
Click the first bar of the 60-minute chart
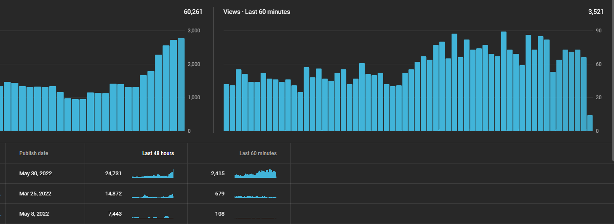(x=226, y=108)
